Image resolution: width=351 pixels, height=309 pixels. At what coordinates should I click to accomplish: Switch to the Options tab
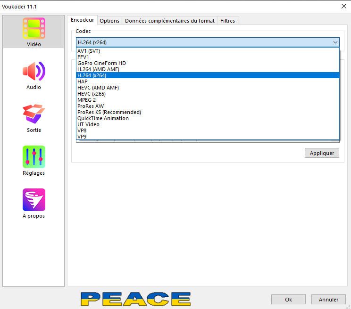(x=109, y=21)
